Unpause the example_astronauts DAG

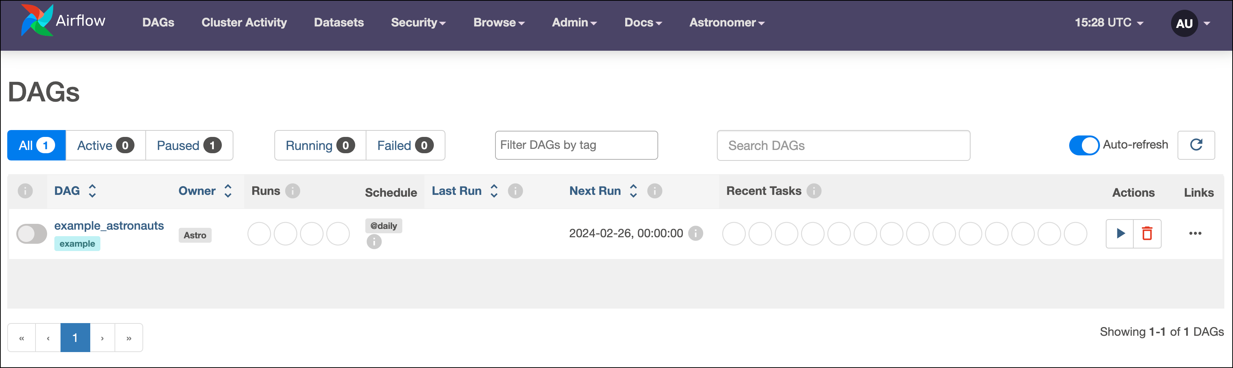[x=31, y=234]
